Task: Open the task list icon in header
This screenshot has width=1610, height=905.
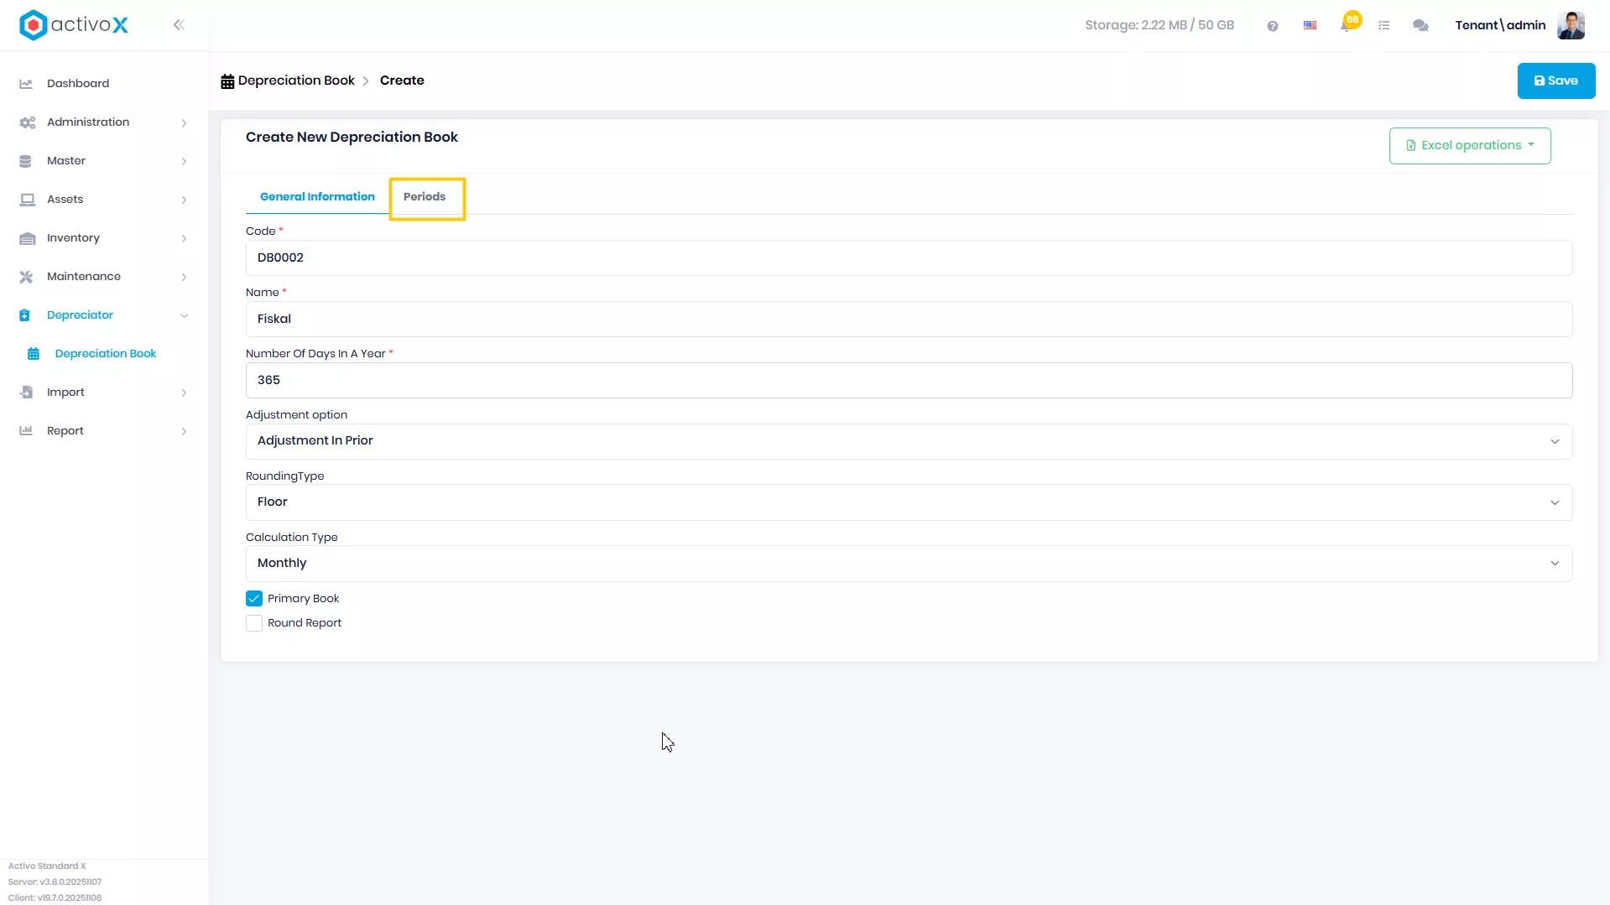Action: coord(1384,26)
